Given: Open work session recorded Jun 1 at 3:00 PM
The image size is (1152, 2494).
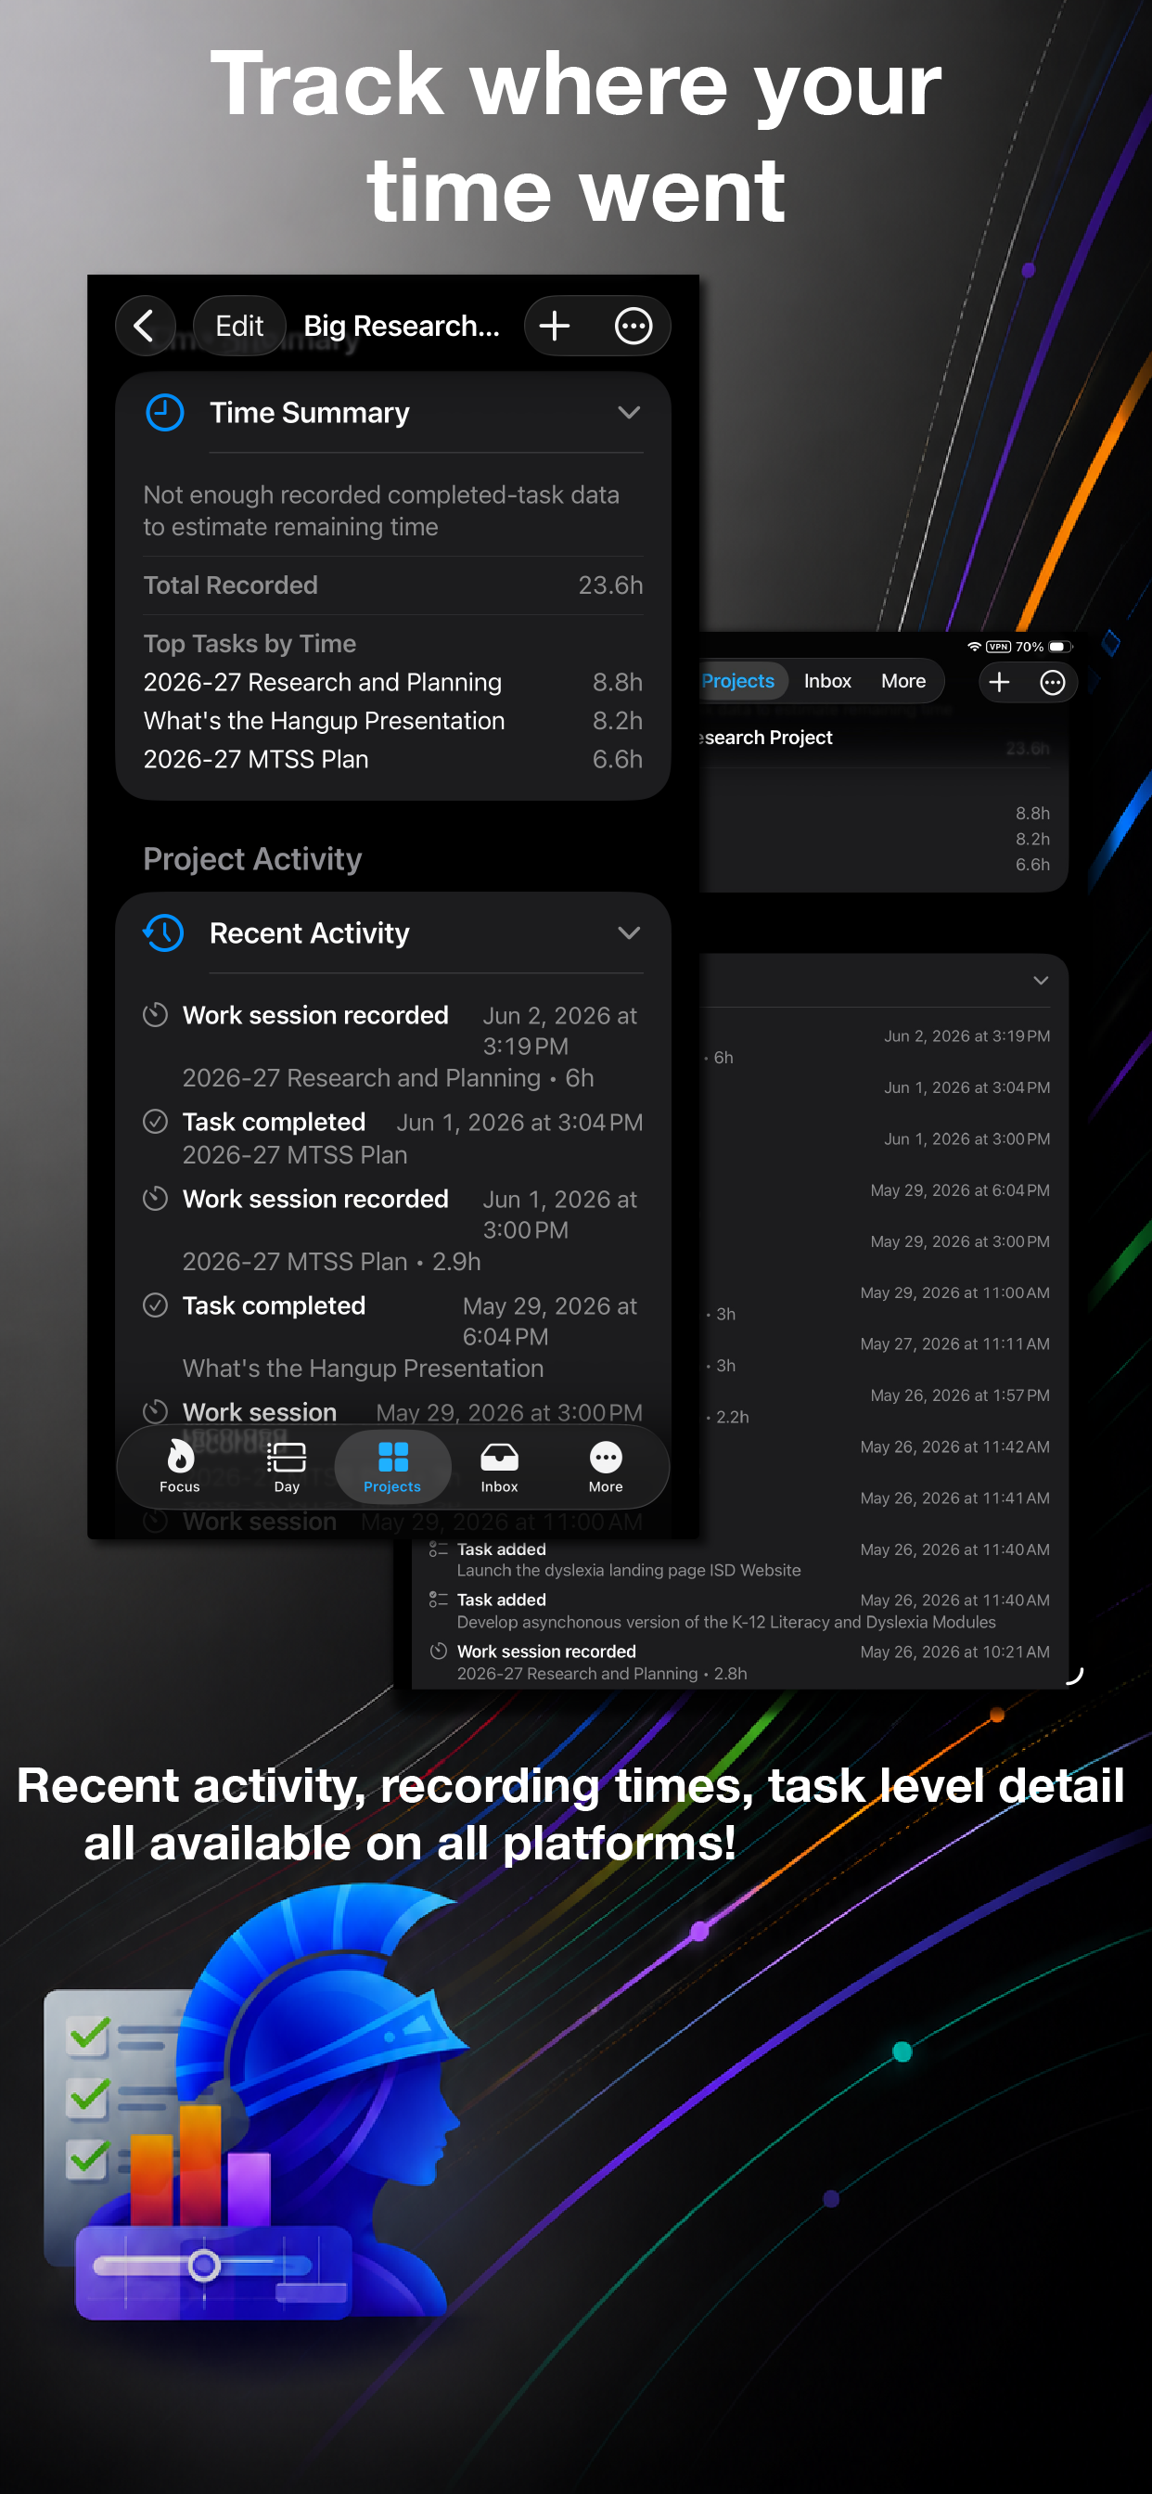Looking at the screenshot, I should [x=393, y=1229].
